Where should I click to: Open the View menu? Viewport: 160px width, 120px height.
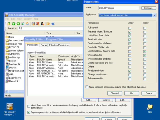pos(19,19)
